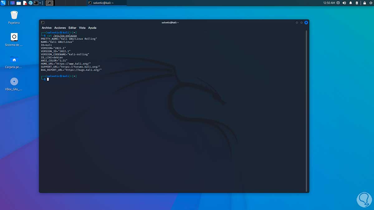Open the Kali applications menu

click(x=3, y=3)
